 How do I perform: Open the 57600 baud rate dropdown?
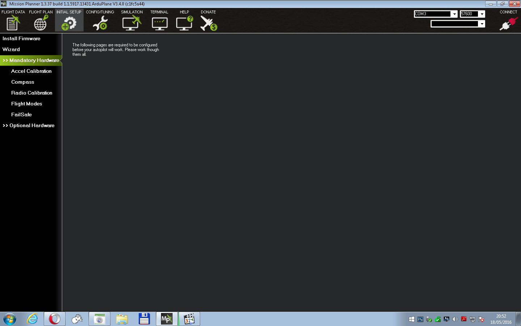pos(482,14)
